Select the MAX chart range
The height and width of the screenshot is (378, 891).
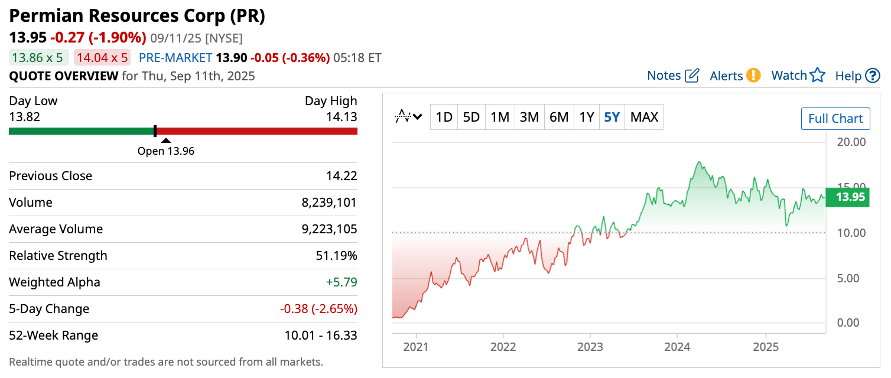click(x=644, y=117)
